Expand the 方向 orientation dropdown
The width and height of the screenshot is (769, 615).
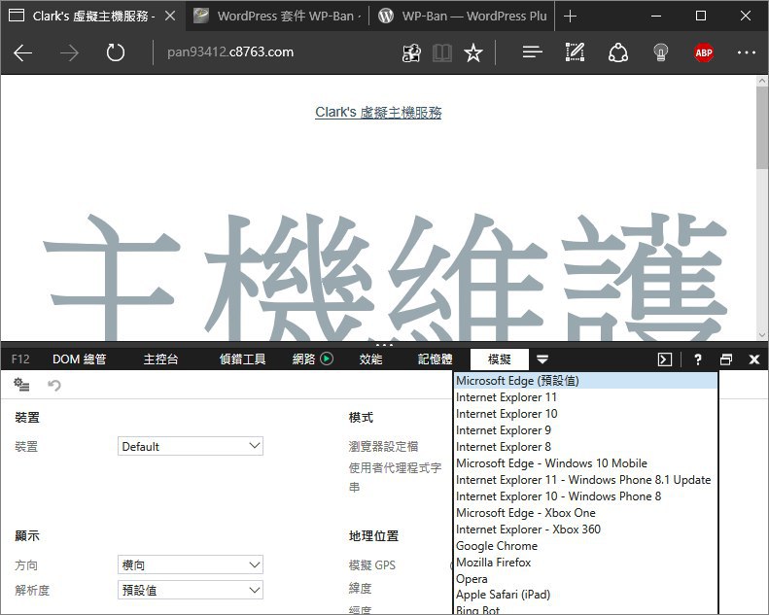coord(191,564)
